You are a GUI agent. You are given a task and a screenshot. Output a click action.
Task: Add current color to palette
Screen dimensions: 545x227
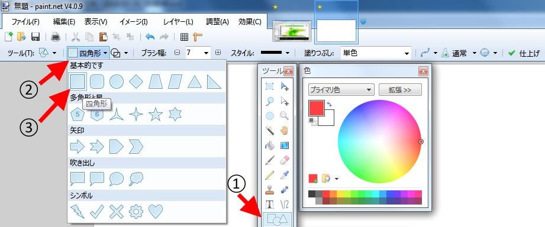click(x=313, y=179)
